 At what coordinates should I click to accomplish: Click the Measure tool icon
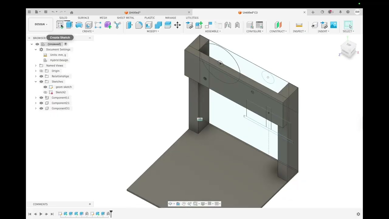coord(299,25)
